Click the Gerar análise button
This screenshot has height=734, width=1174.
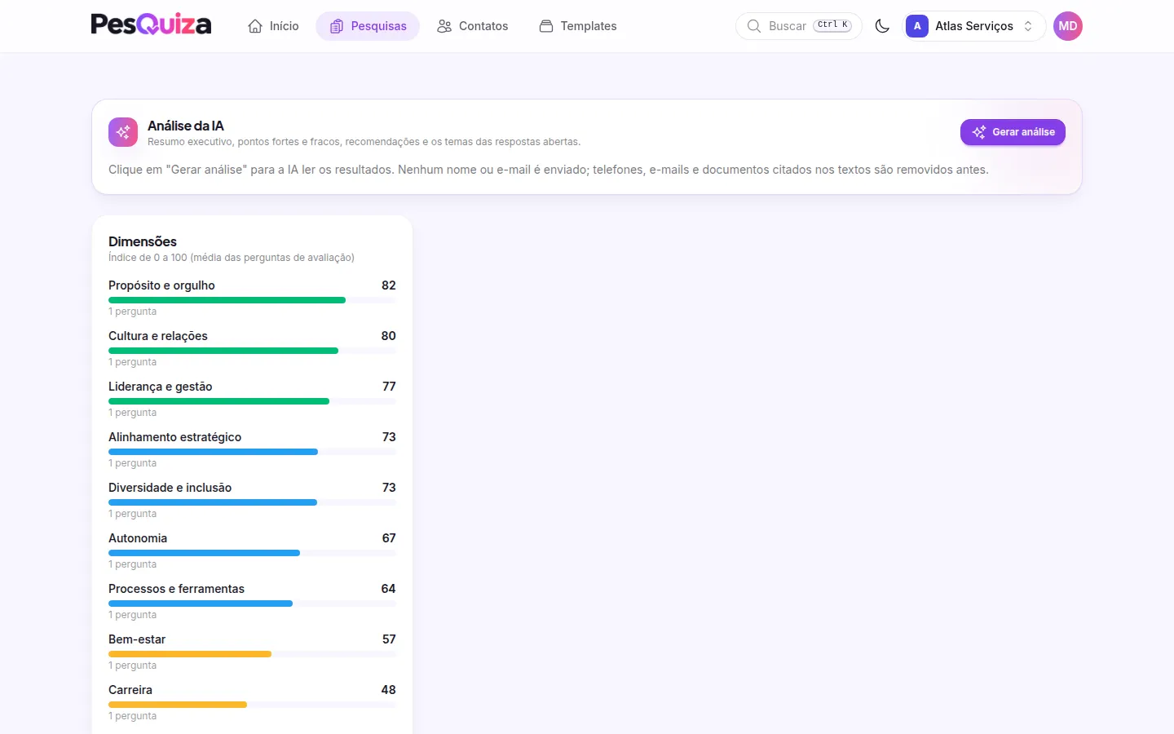tap(1013, 132)
